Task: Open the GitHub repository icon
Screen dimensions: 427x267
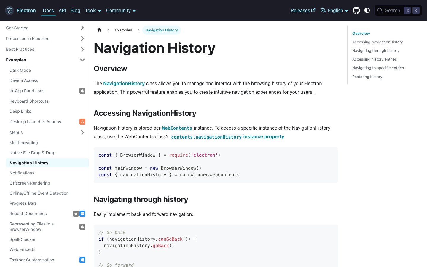Action: point(356,10)
